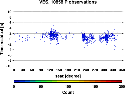This screenshot has height=94, width=125.
Task: Click the data cluster near seaz 235
Action: tap(83, 37)
